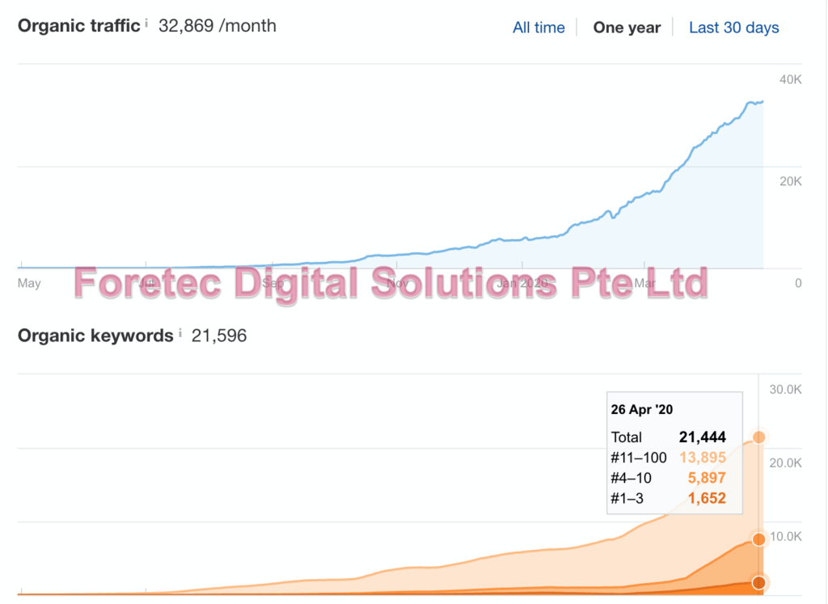The width and height of the screenshot is (828, 604).
Task: Click the 26 Apr '20 tooltip header
Action: (x=641, y=409)
